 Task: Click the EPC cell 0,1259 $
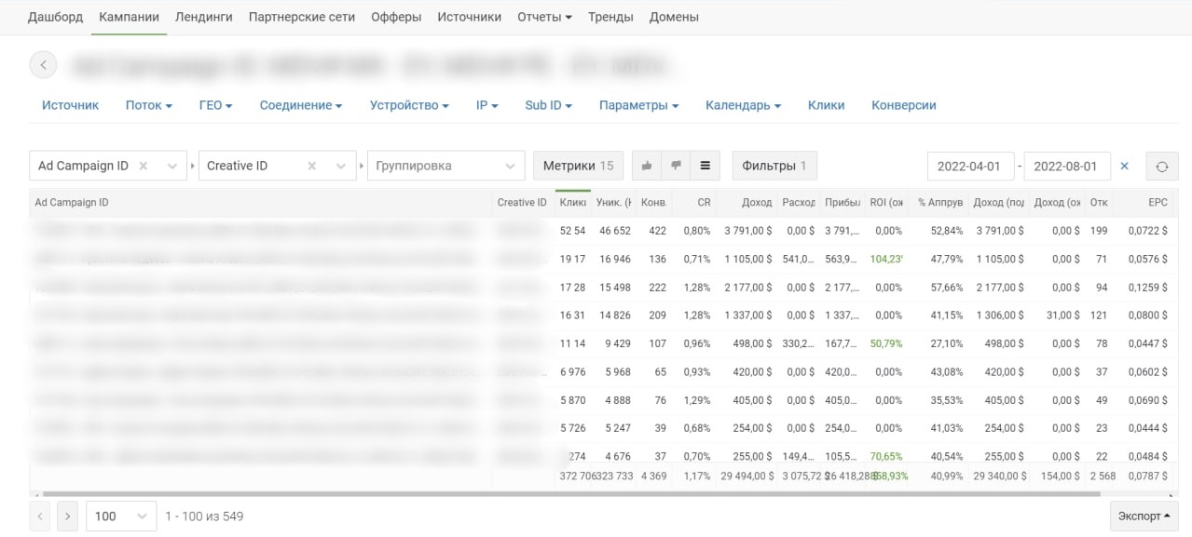click(1147, 287)
